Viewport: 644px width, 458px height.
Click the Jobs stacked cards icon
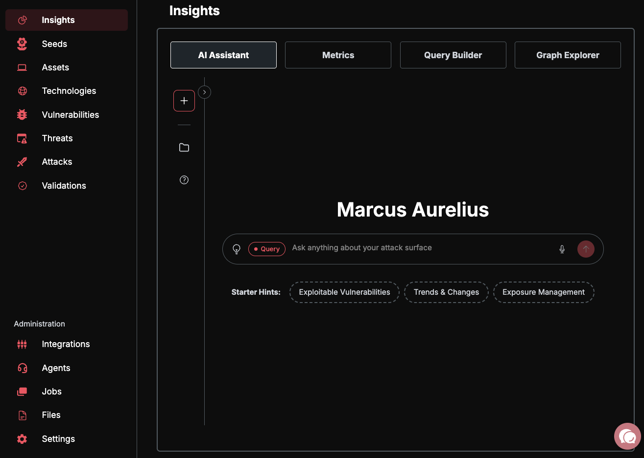click(x=22, y=392)
